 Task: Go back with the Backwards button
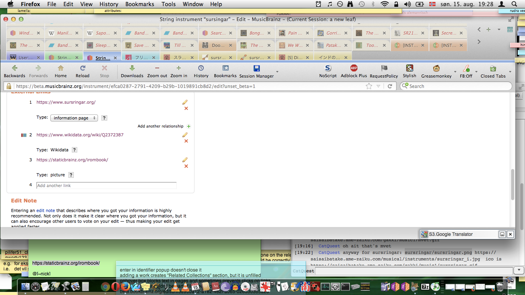[15, 71]
